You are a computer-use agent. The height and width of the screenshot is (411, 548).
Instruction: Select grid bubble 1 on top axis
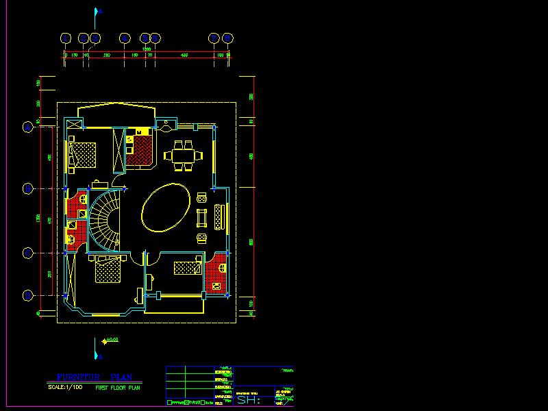coord(66,38)
